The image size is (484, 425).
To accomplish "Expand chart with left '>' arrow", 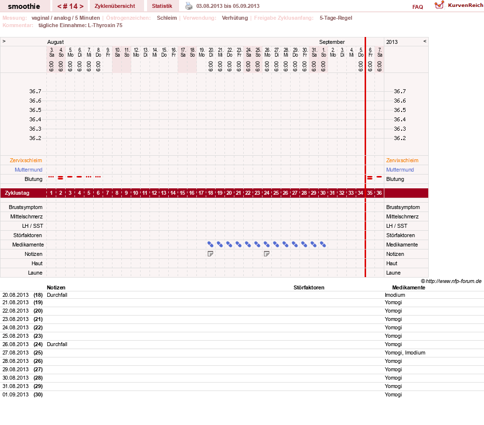I will point(4,41).
